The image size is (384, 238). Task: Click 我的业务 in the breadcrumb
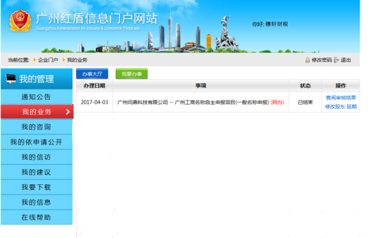pos(77,60)
